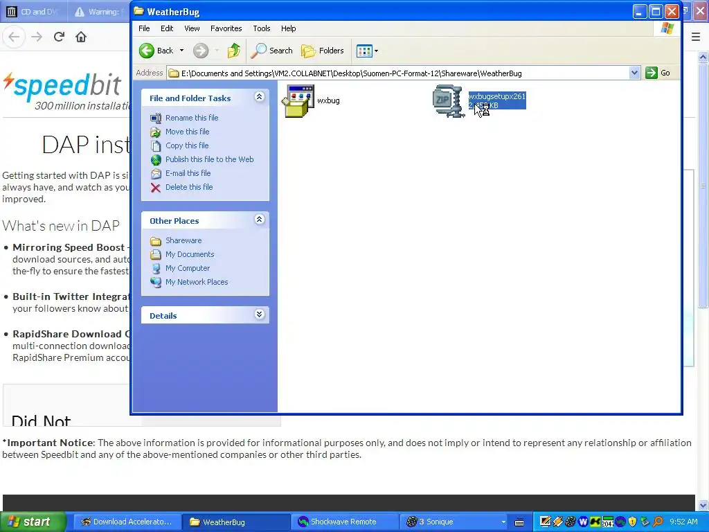The height and width of the screenshot is (532, 709).
Task: Click the speedbit logo
Action: (x=62, y=85)
